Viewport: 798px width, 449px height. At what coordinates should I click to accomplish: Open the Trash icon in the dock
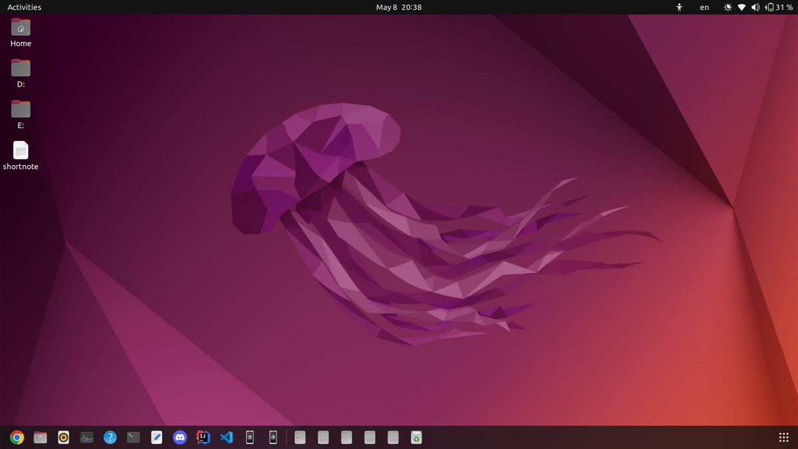click(416, 437)
